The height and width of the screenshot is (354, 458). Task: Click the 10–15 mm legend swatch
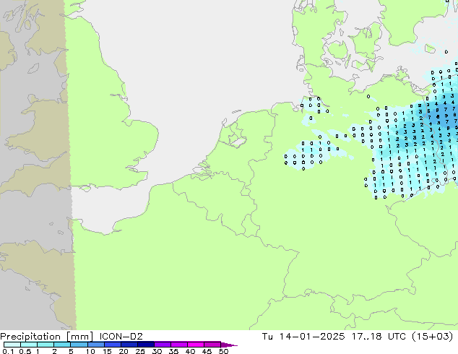[96, 345]
